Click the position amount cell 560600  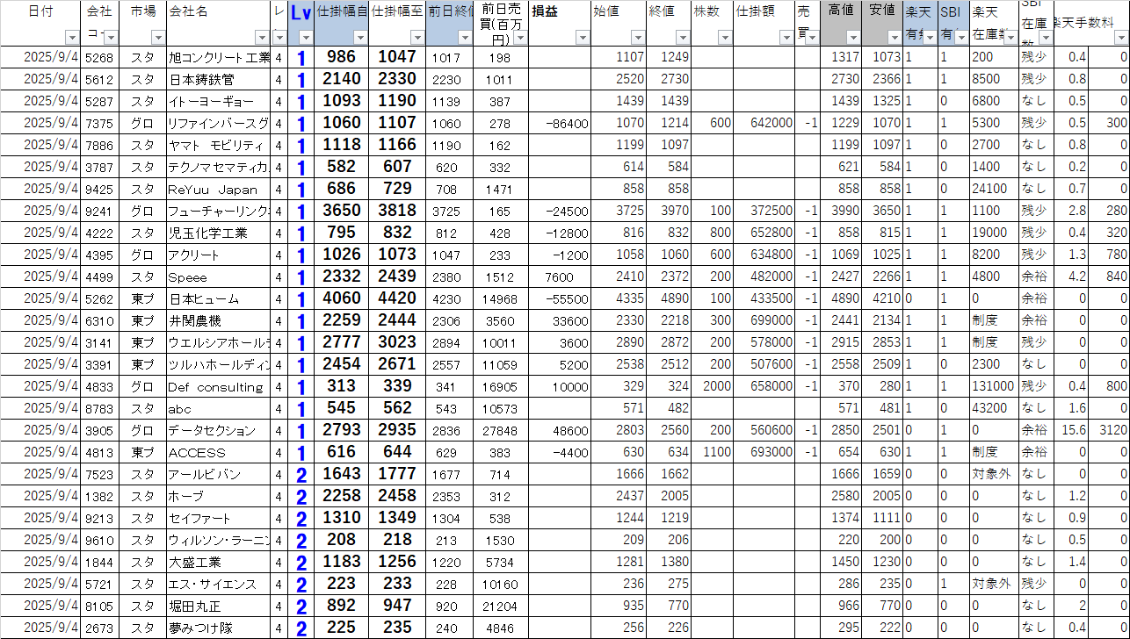pos(765,430)
